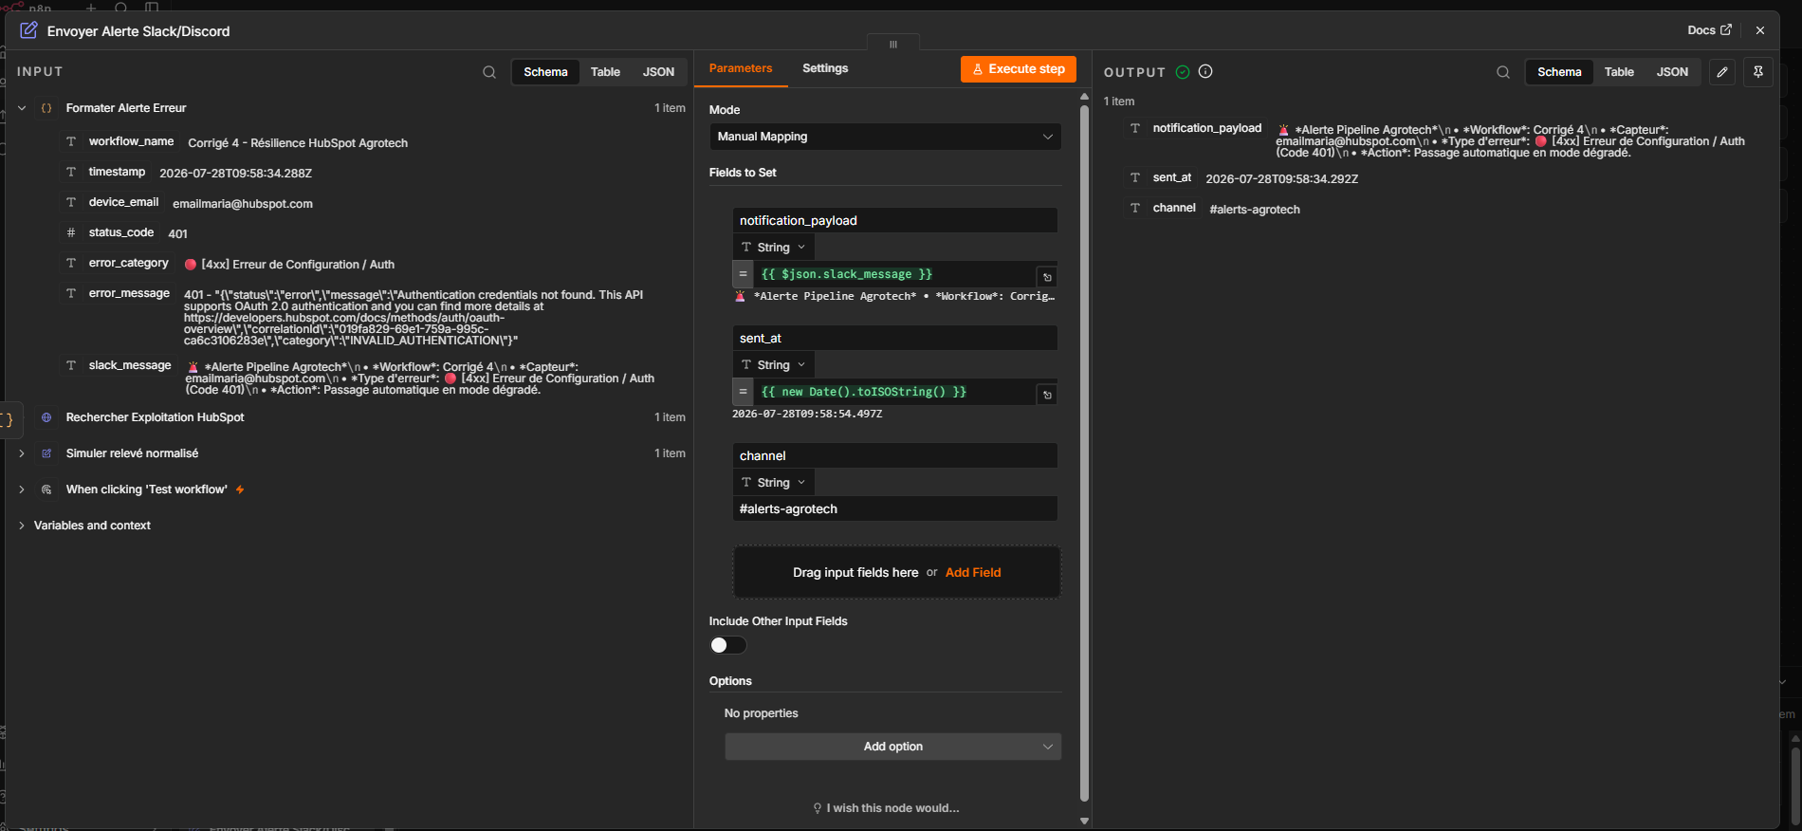Edit the new Date().toISOString() expression

pos(894,392)
